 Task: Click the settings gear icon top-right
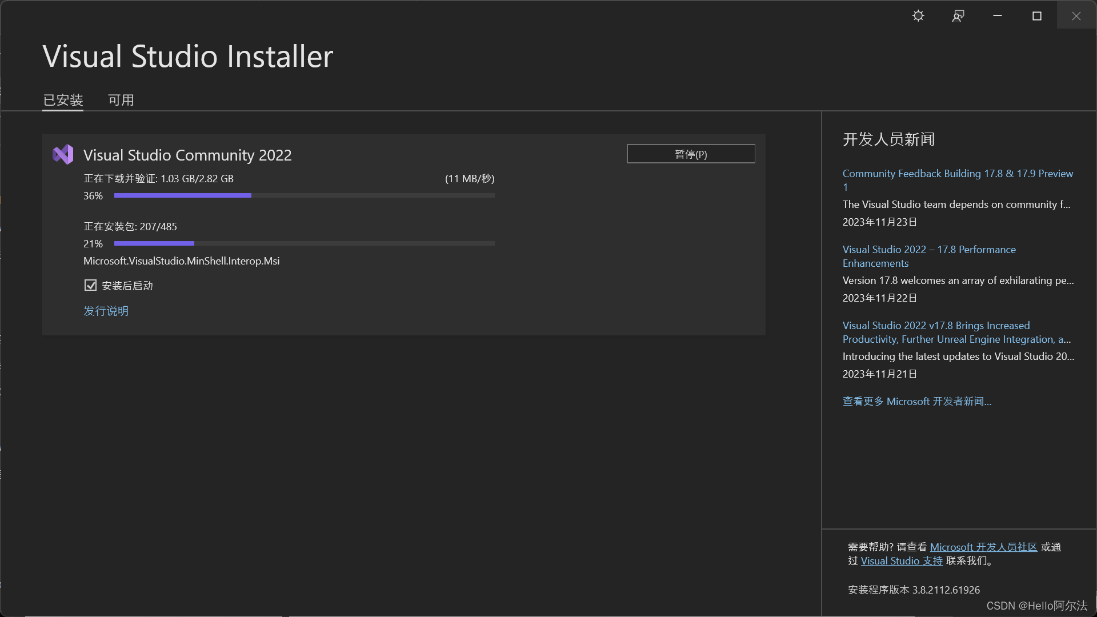click(918, 15)
